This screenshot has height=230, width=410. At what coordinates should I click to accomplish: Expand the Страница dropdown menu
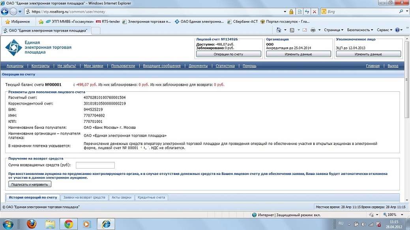(333, 30)
